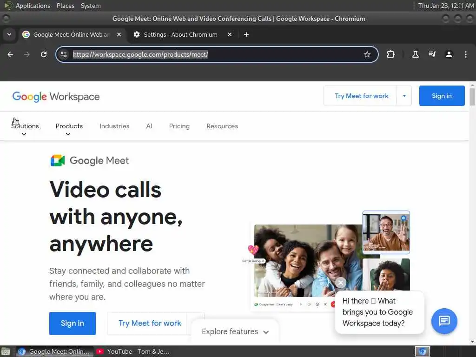476x357 pixels.
Task: Expand the Solutions menu
Action: 25,129
